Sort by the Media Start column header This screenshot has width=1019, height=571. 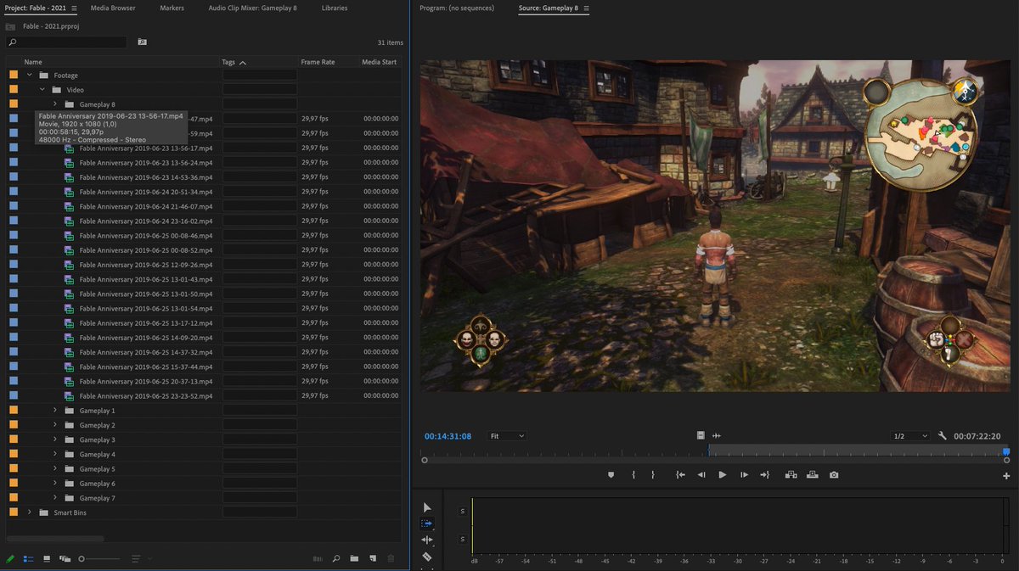point(380,62)
